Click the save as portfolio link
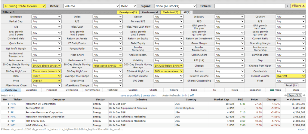The height and width of the screenshot is (134, 308). [x=131, y=95]
